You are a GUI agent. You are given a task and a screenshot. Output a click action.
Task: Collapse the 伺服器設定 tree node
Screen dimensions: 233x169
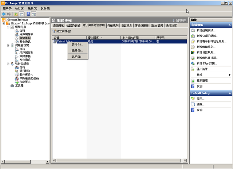[8, 45]
